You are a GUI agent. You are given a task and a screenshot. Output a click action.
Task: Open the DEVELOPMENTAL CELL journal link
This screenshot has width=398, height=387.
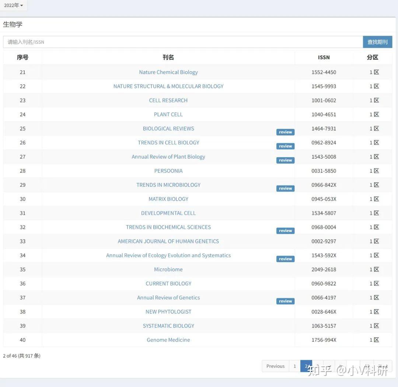pyautogui.click(x=168, y=213)
